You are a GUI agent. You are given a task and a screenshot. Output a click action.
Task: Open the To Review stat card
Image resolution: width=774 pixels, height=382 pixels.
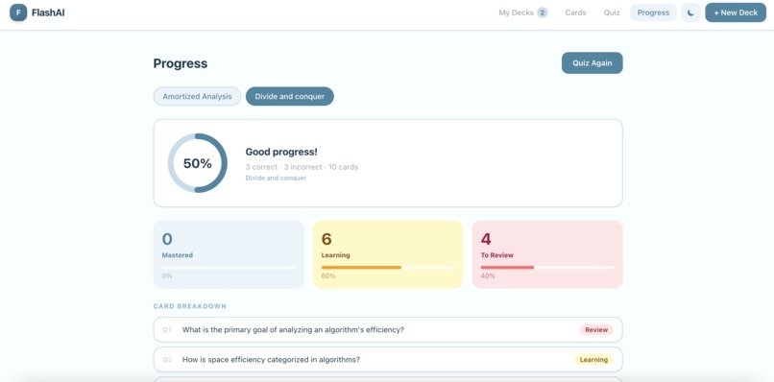pyautogui.click(x=547, y=254)
